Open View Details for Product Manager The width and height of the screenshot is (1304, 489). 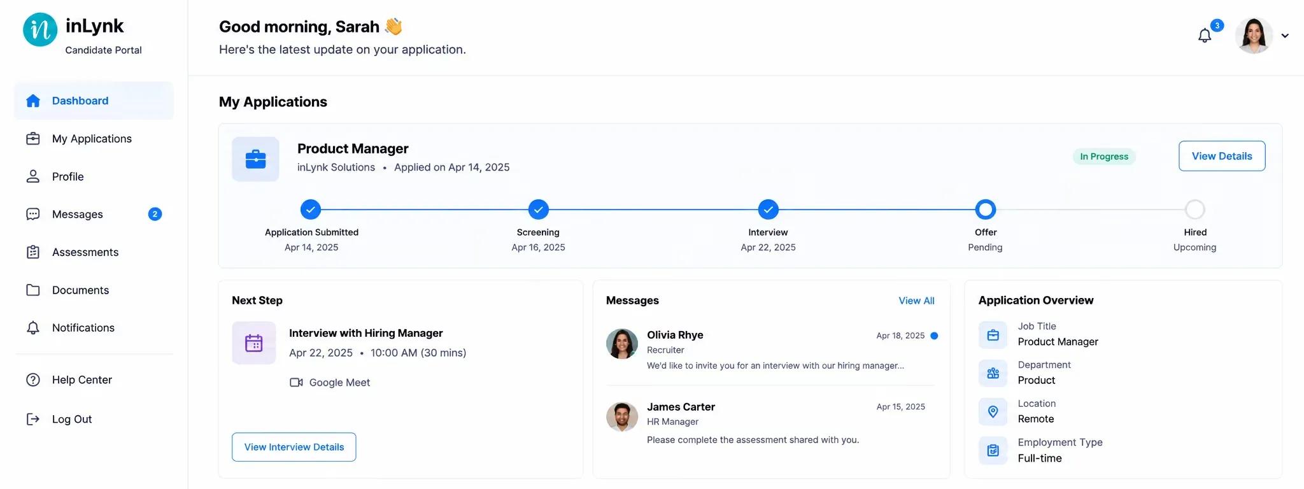click(1222, 156)
